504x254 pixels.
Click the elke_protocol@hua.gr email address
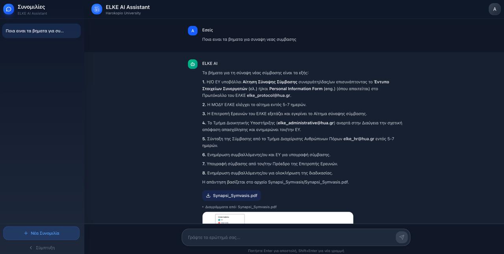tap(268, 96)
